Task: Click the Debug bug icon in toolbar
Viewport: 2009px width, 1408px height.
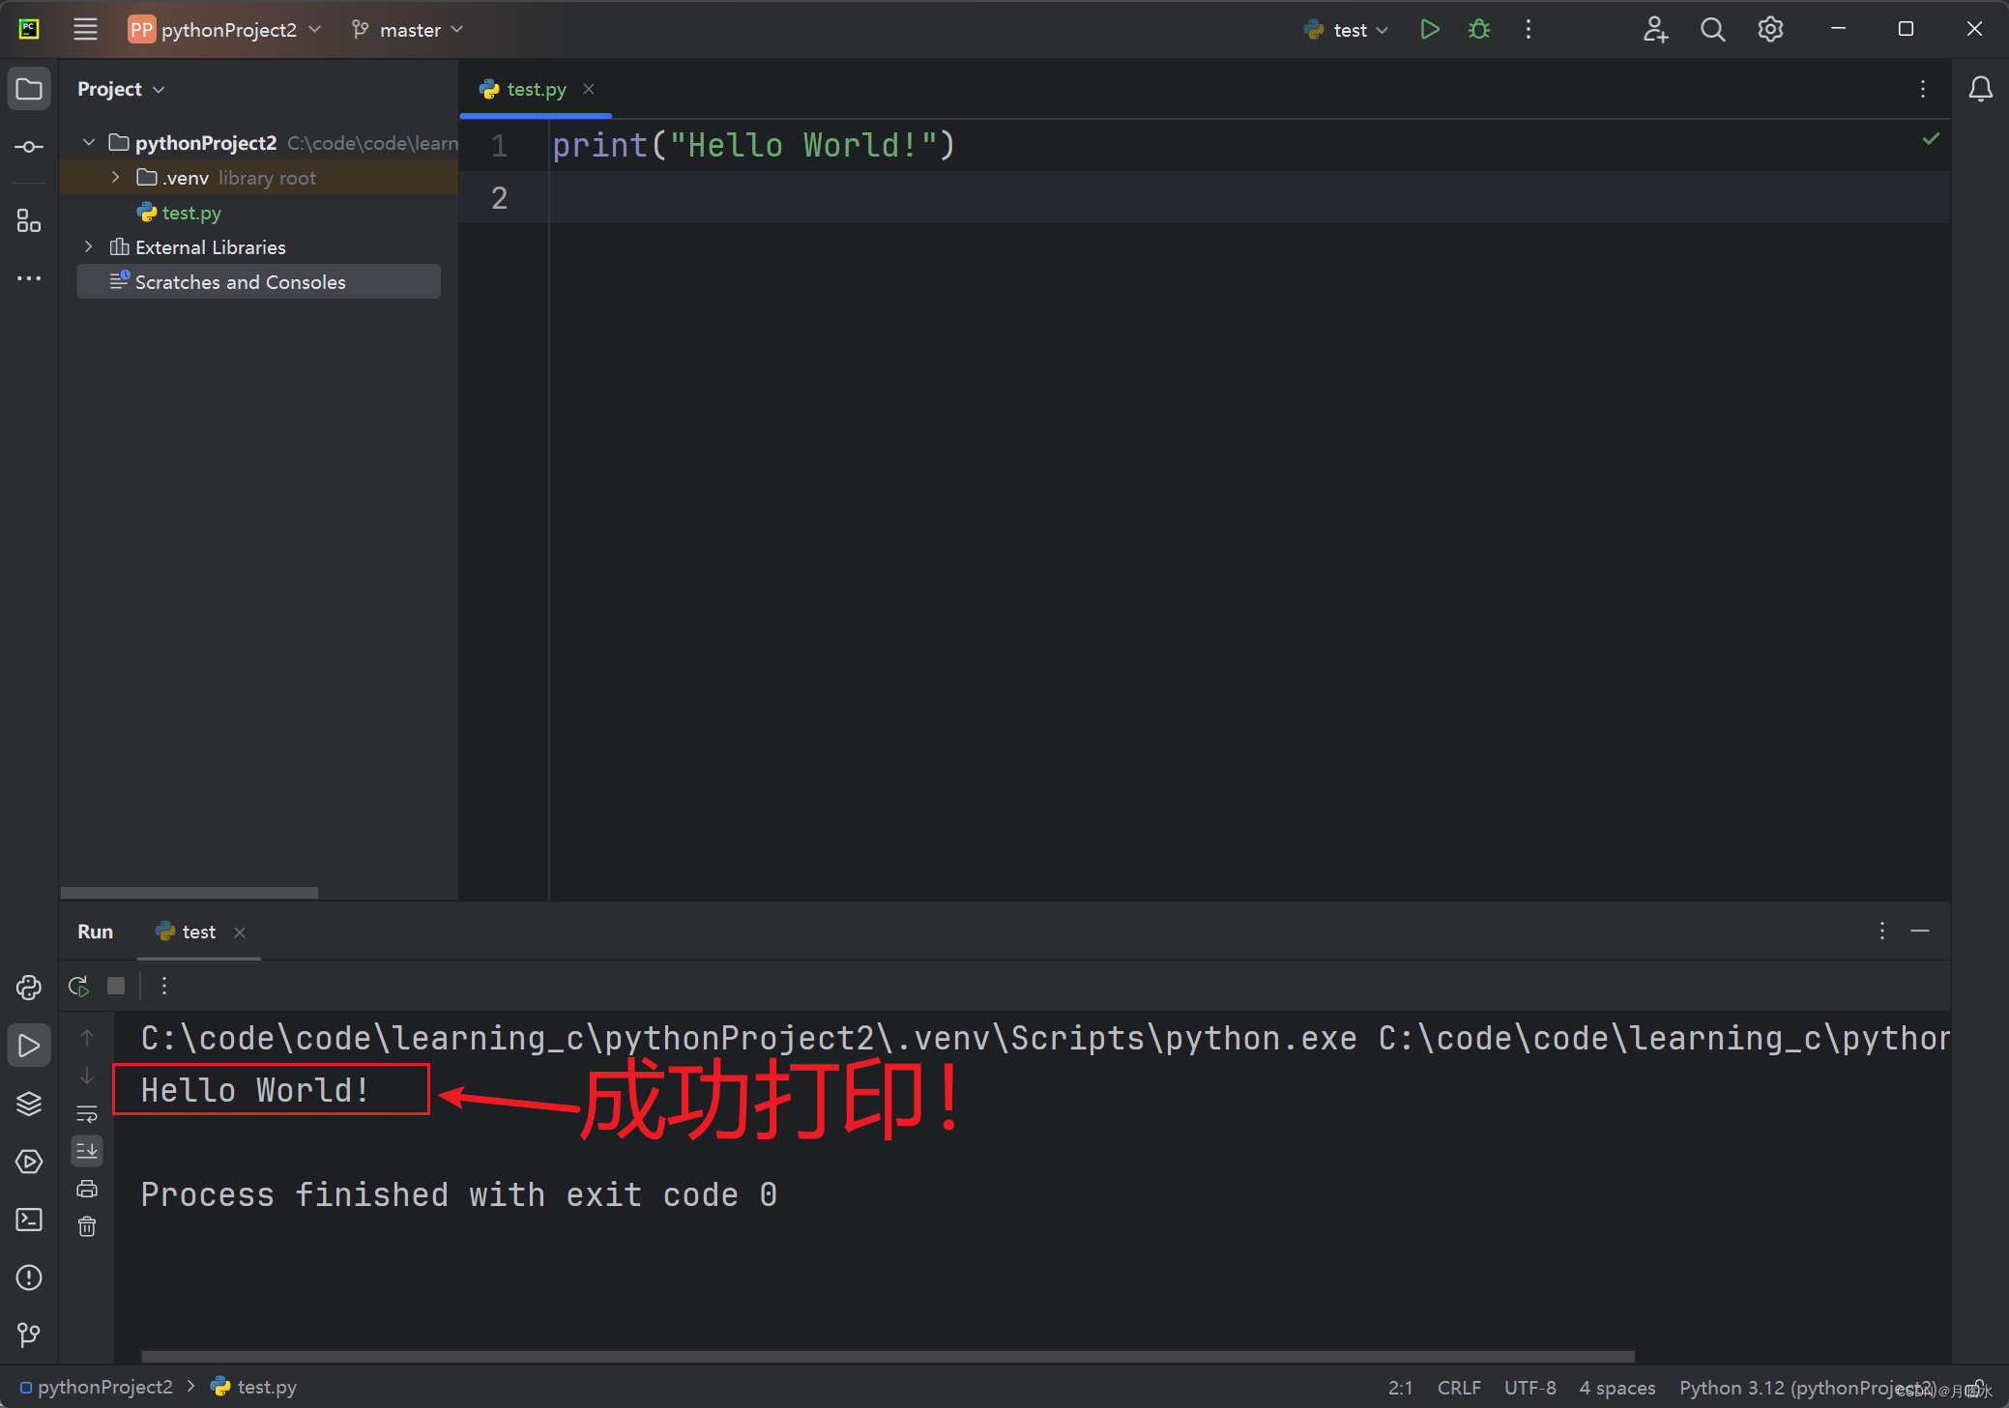Action: [x=1478, y=30]
